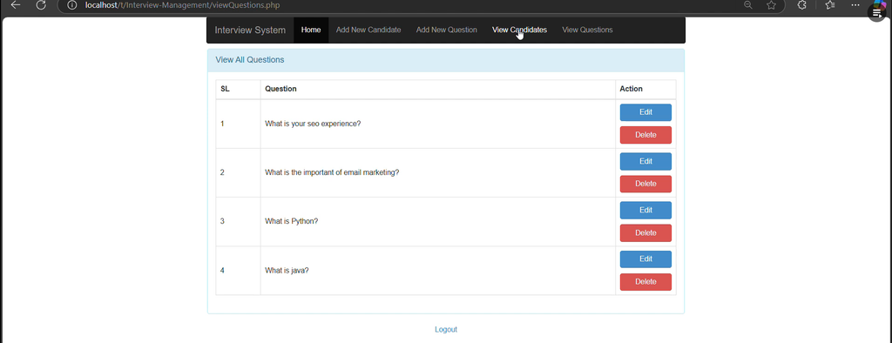This screenshot has height=343, width=892.
Task: Open browser extensions puzzle icon
Action: tap(801, 5)
